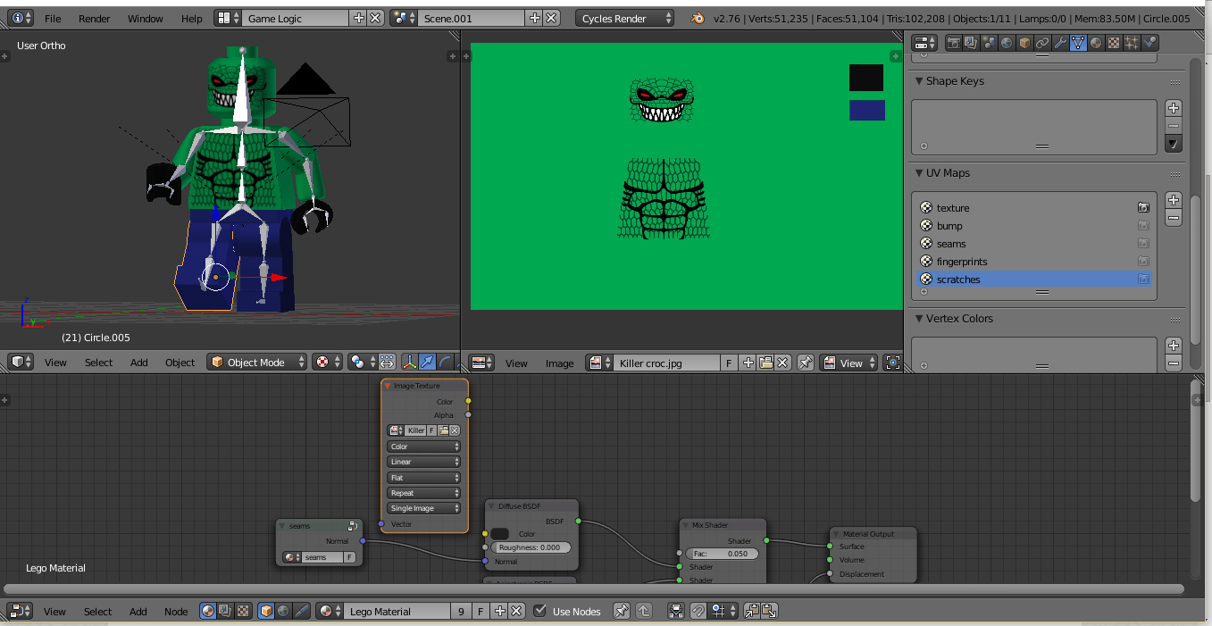Open Render properties camera tab
Image resolution: width=1212 pixels, height=626 pixels.
pos(954,42)
